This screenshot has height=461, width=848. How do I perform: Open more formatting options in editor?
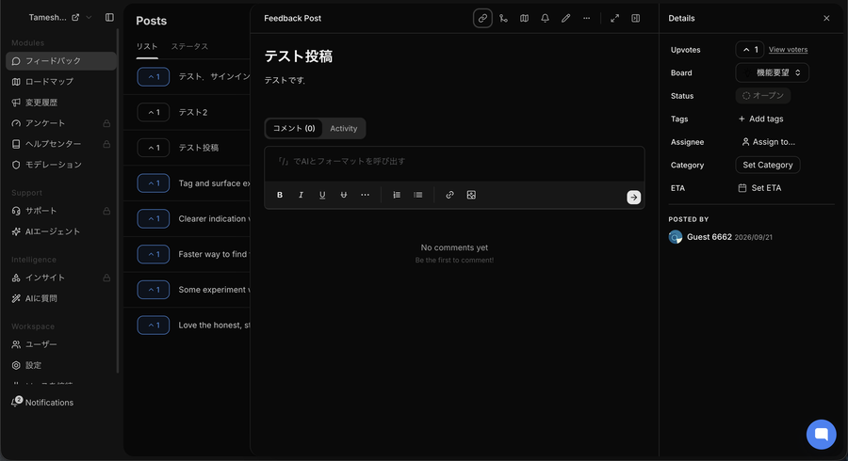pos(365,195)
